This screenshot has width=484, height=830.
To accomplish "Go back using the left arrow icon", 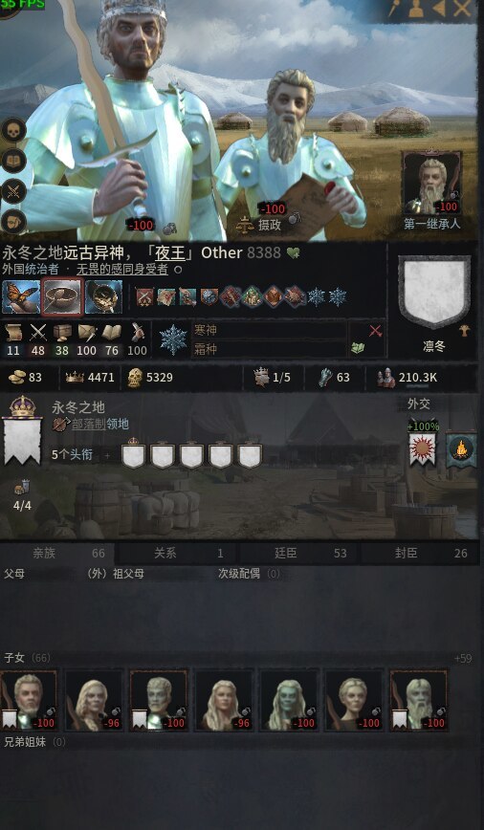I will pyautogui.click(x=439, y=9).
